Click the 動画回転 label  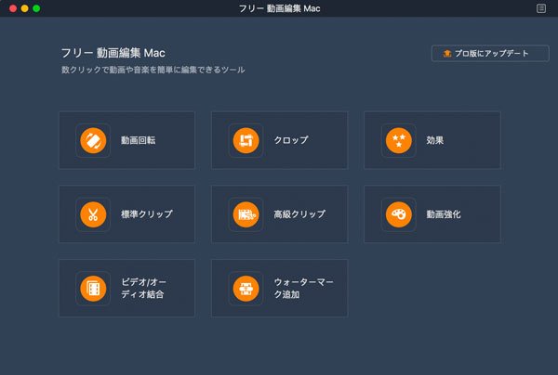(138, 141)
